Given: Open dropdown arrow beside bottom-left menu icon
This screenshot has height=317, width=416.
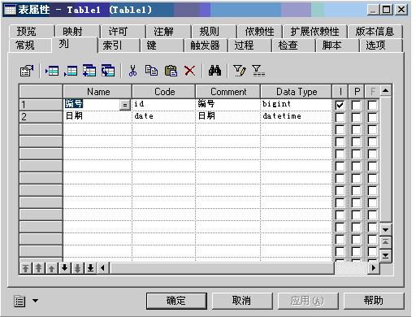Looking at the screenshot, I should pyautogui.click(x=36, y=301).
